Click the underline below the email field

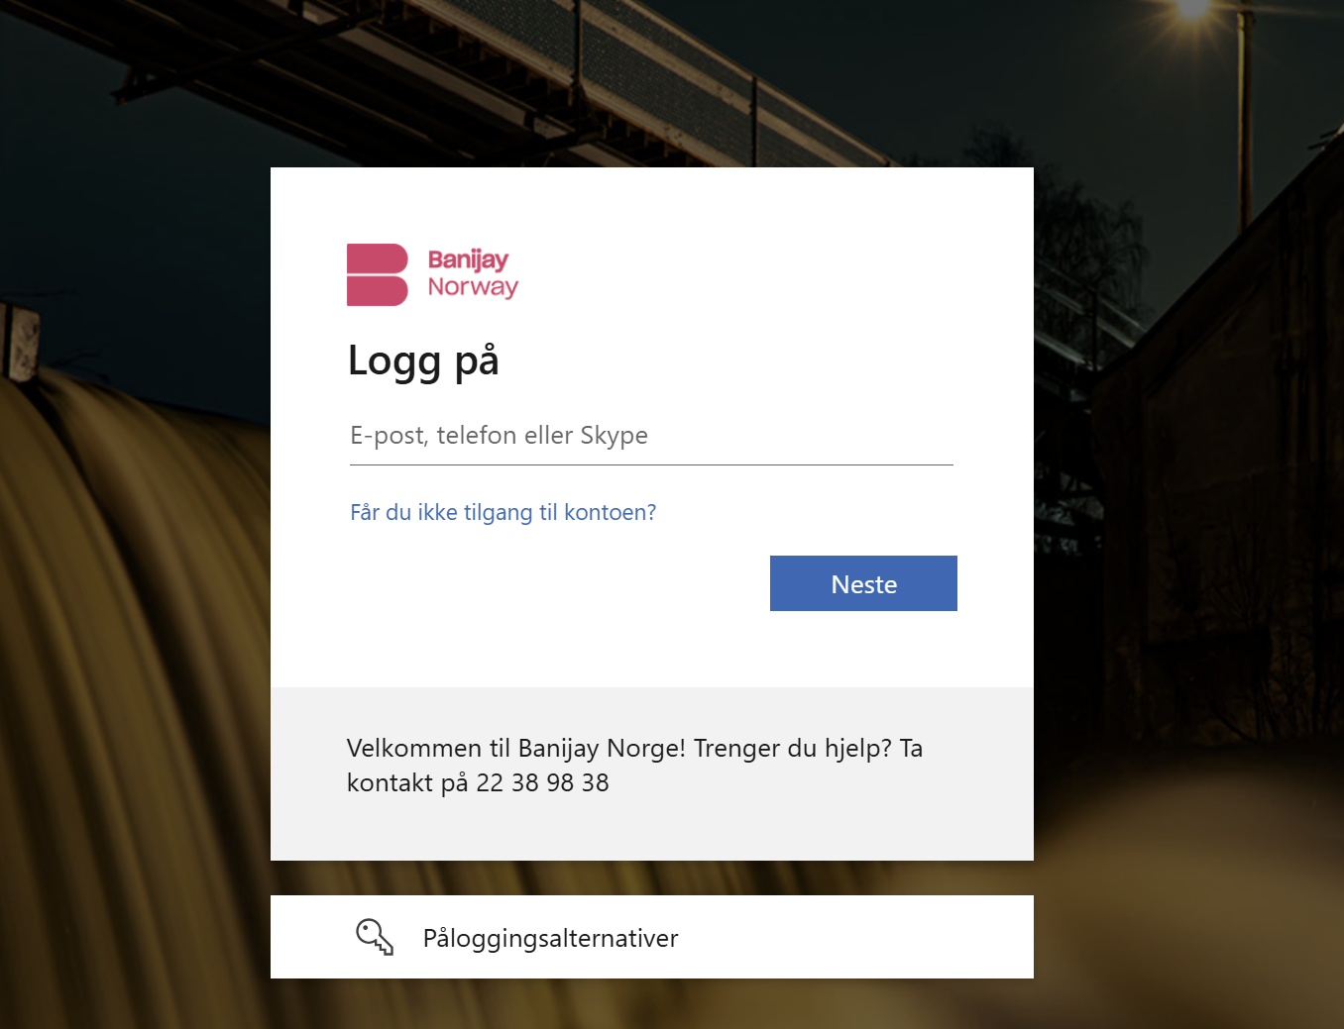point(651,464)
